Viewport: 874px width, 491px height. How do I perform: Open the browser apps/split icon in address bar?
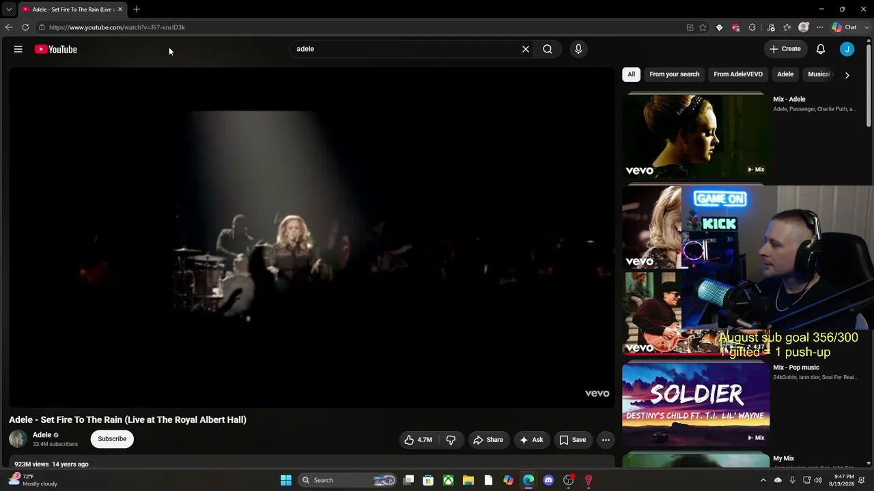pos(690,27)
